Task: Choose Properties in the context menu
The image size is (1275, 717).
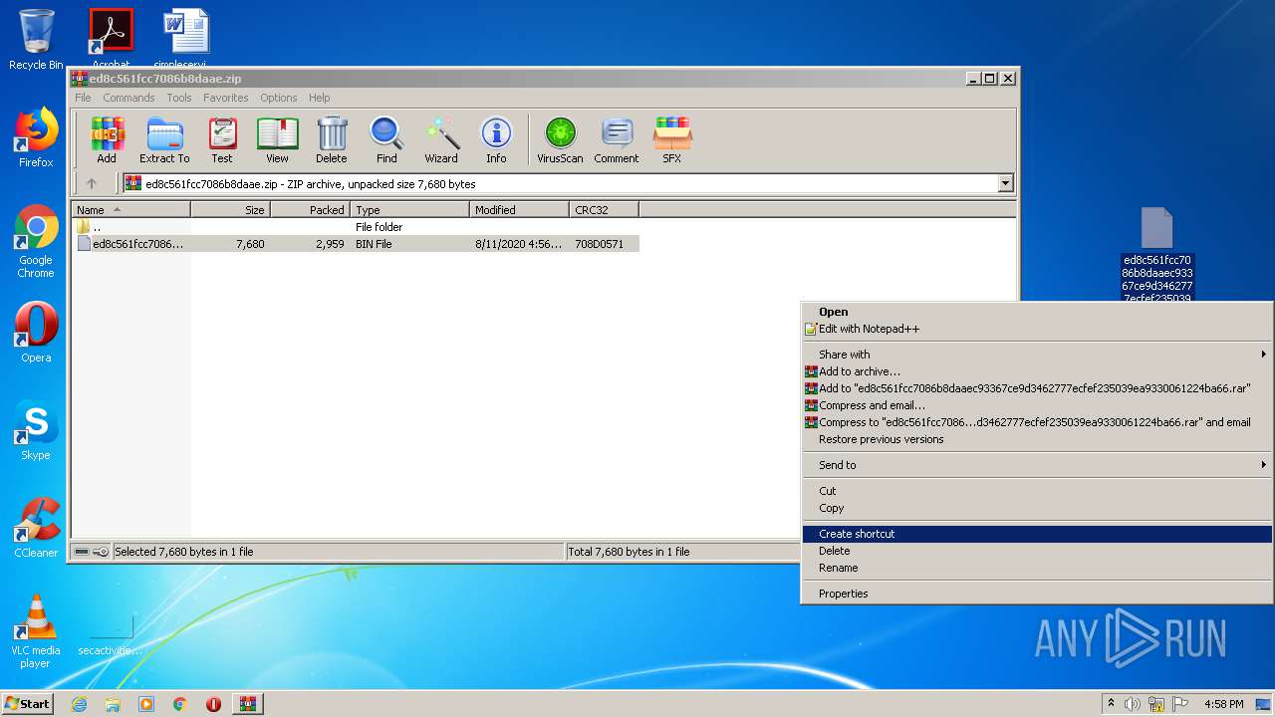Action: click(1037, 594)
